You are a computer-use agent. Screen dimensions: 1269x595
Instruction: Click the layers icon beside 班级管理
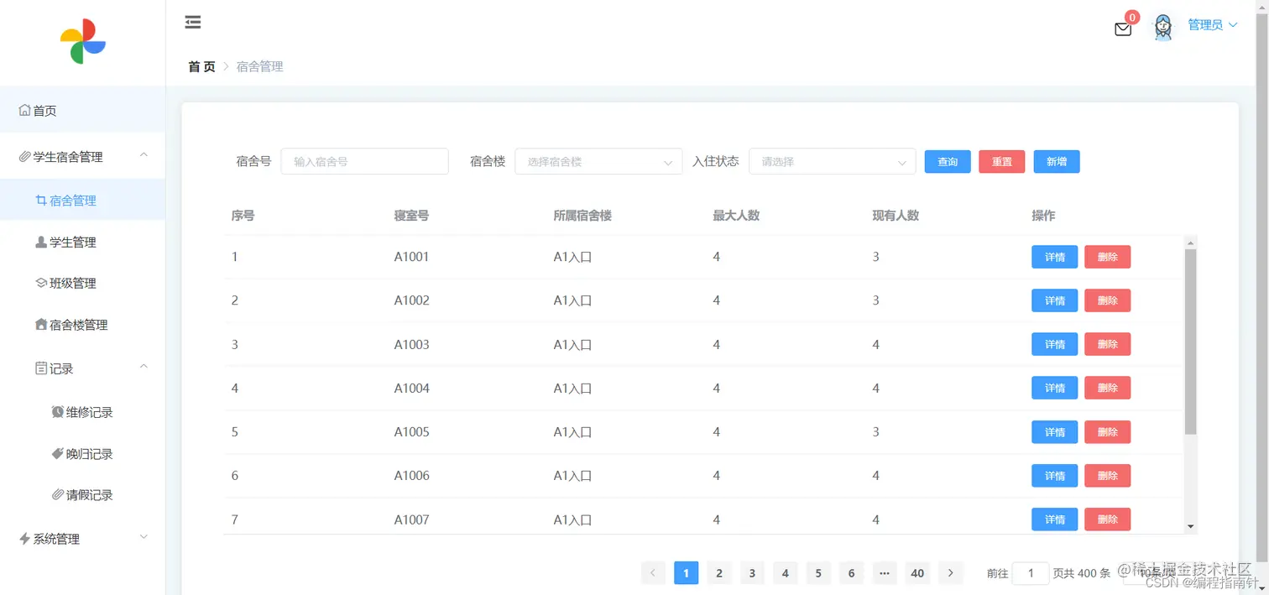[41, 283]
